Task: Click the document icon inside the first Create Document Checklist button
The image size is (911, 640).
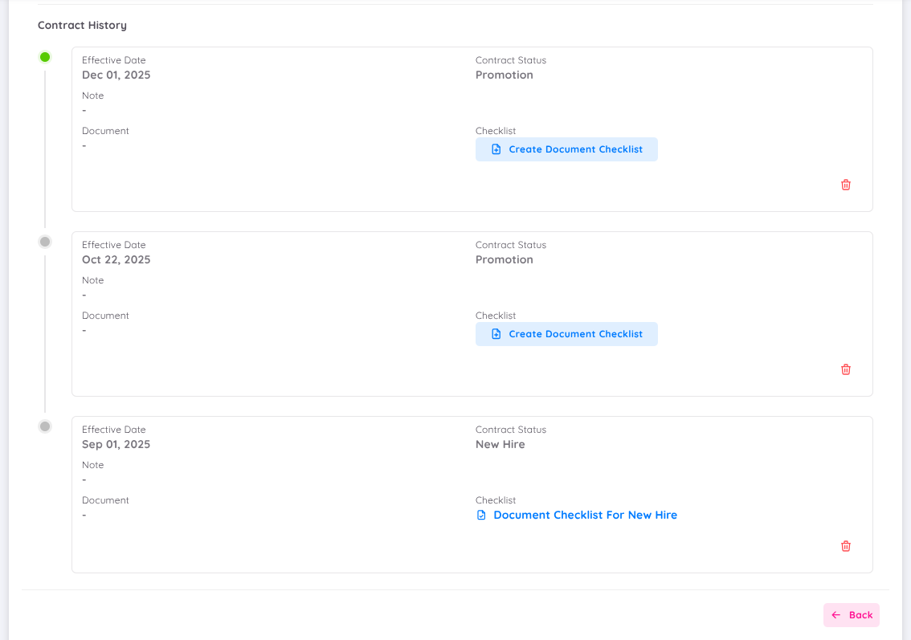Action: [x=496, y=149]
